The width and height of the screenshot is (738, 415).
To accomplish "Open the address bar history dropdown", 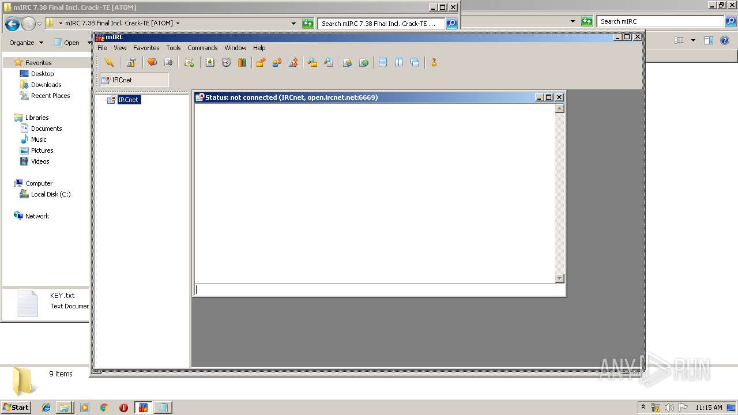I will pos(293,24).
